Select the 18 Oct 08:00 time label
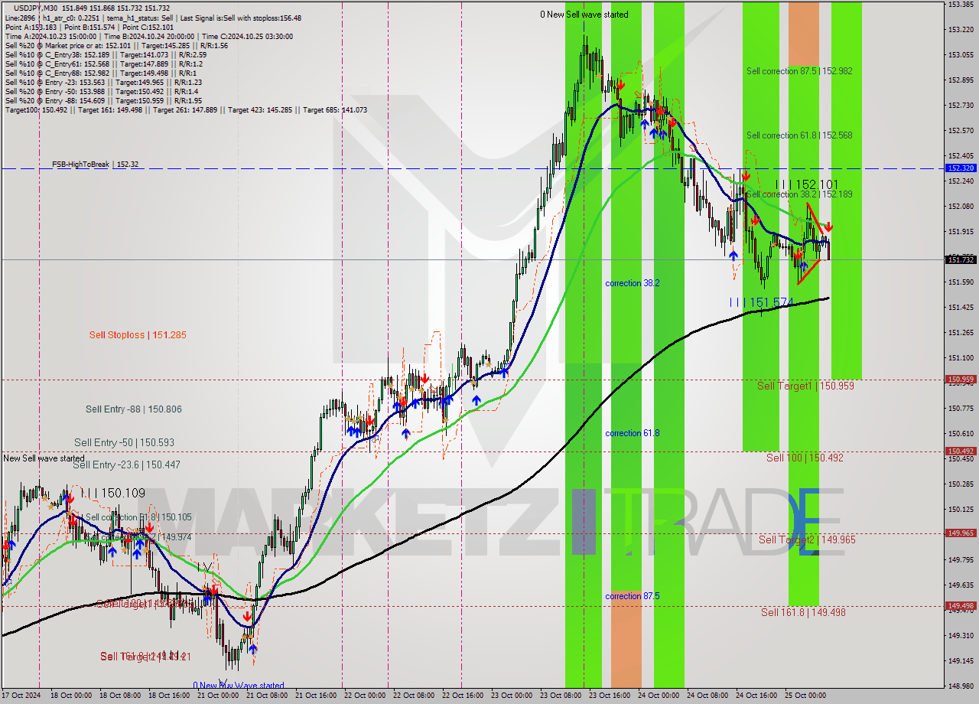The width and height of the screenshot is (979, 704). click(x=122, y=696)
